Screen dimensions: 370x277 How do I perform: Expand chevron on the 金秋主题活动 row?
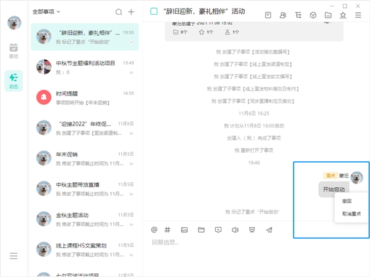pos(131,225)
